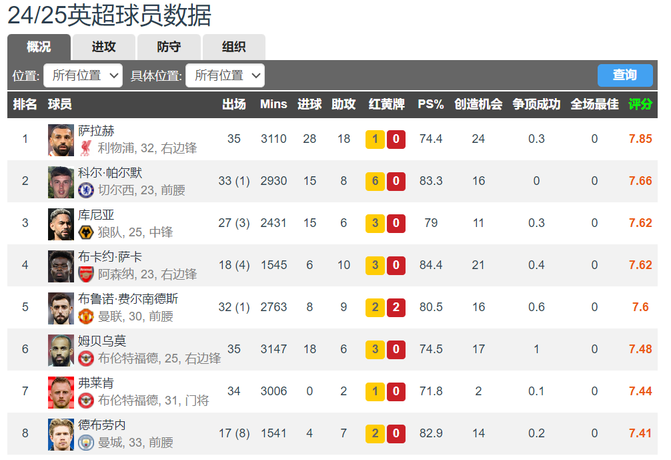
Task: Click the 查询 button
Action: tap(625, 75)
